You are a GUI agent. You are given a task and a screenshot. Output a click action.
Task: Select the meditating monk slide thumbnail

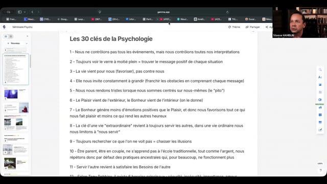pyautogui.click(x=16, y=108)
